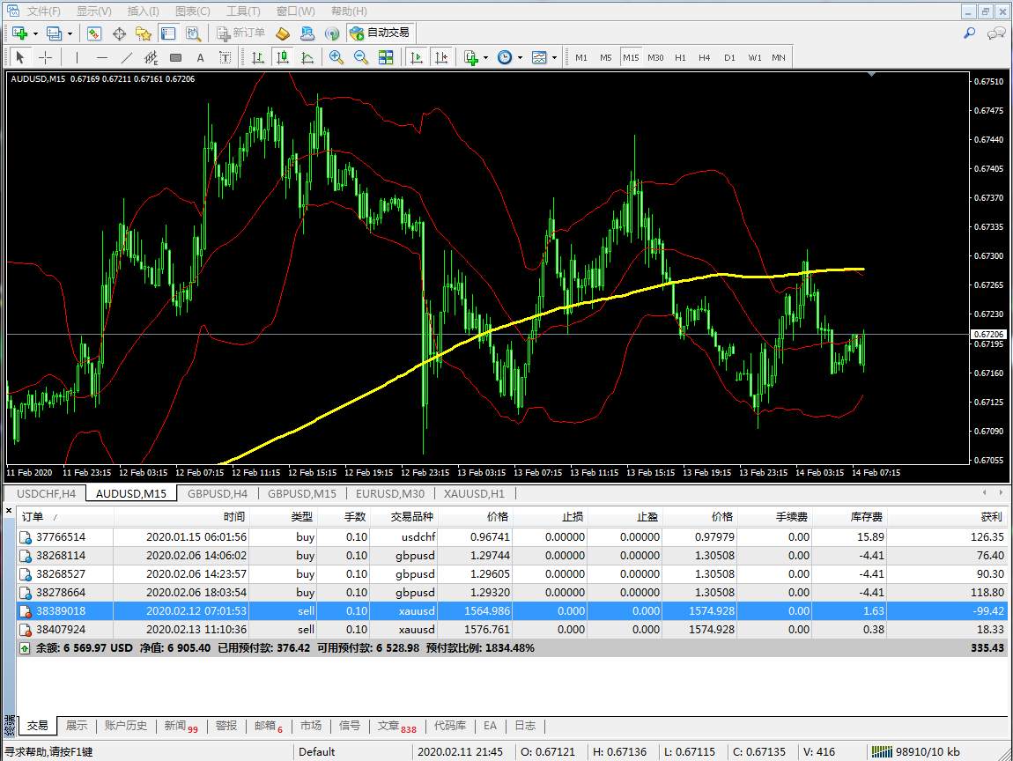Screen dimensions: 1013x761
Task: Open the 工具(T) menu
Action: (x=243, y=11)
